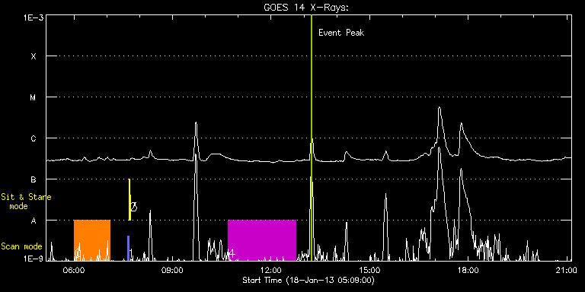The image size is (585, 292).
Task: Click the 'Event Peak' text label
Action: 341,33
